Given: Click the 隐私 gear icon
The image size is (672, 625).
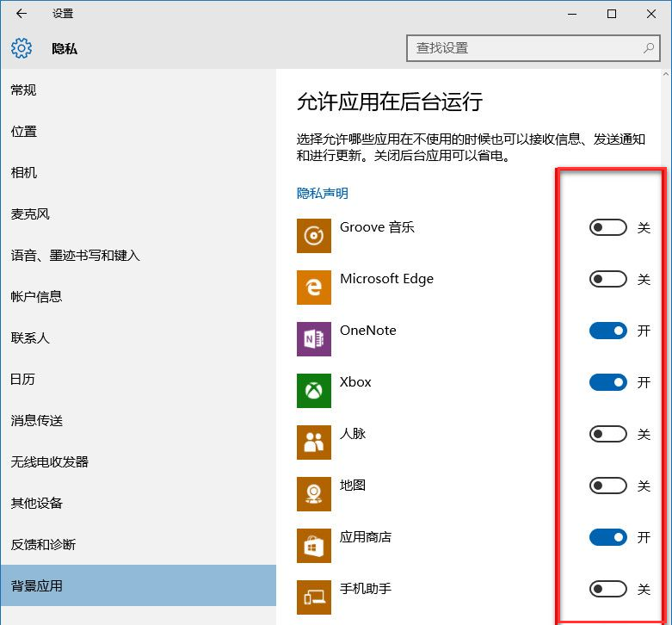Looking at the screenshot, I should pos(22,48).
